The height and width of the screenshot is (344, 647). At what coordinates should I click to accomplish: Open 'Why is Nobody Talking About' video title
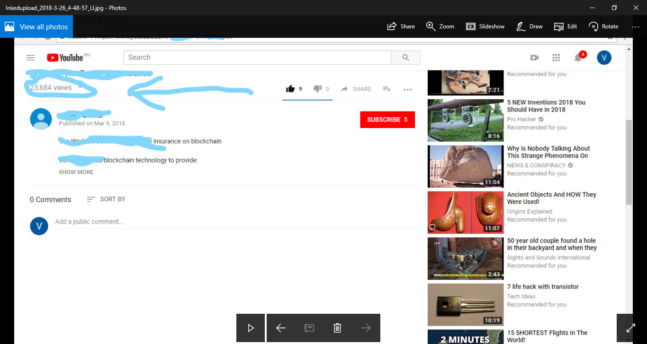pyautogui.click(x=548, y=152)
